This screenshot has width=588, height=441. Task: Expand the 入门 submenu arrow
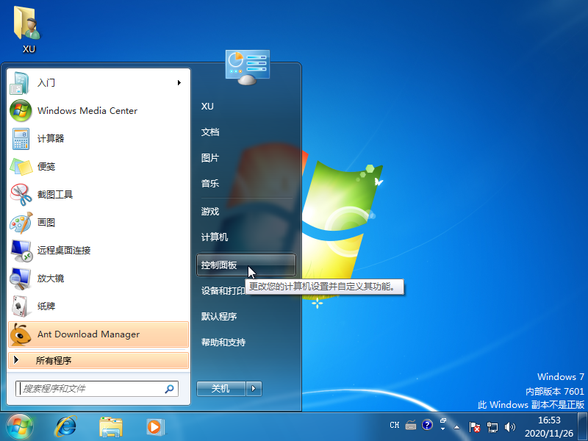click(x=179, y=83)
